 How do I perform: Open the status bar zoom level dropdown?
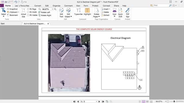click(x=166, y=102)
